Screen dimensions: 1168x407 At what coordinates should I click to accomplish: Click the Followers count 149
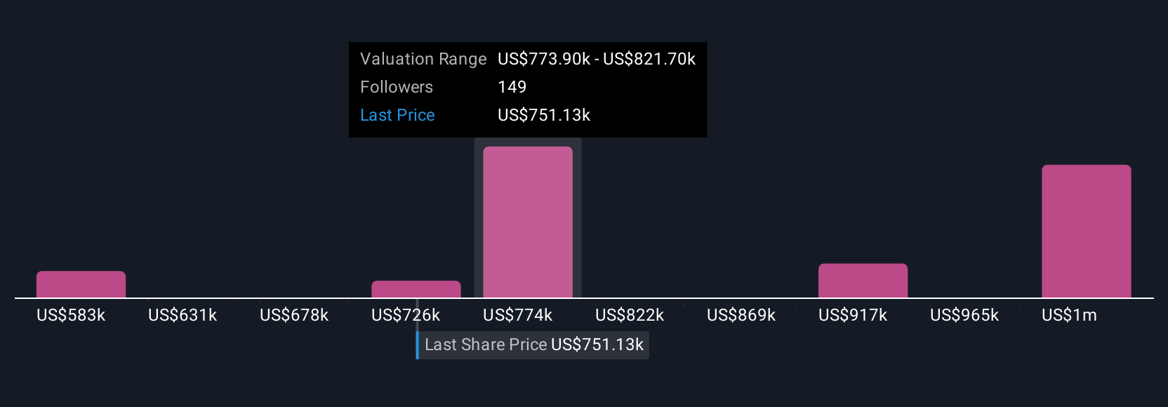coord(512,87)
